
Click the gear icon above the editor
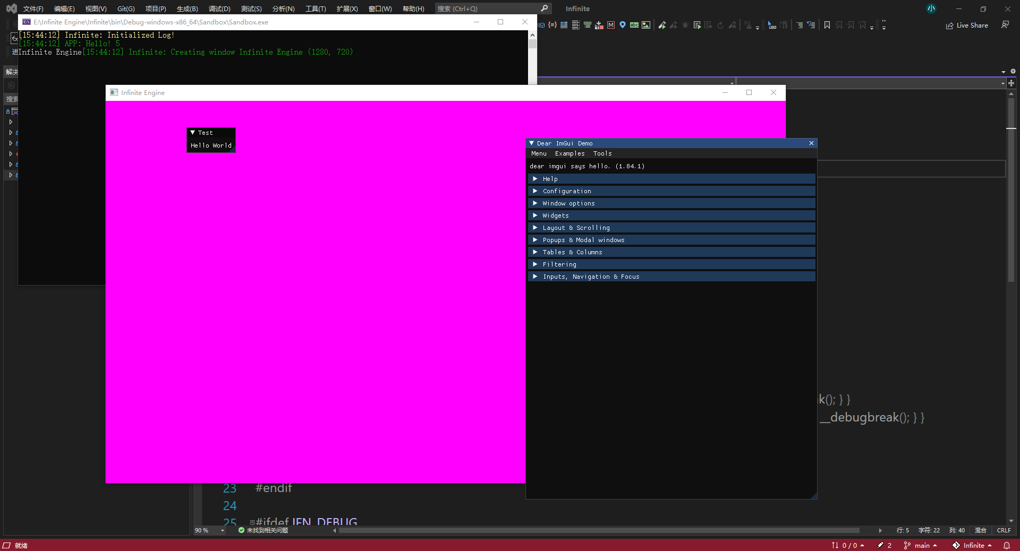click(x=1013, y=71)
